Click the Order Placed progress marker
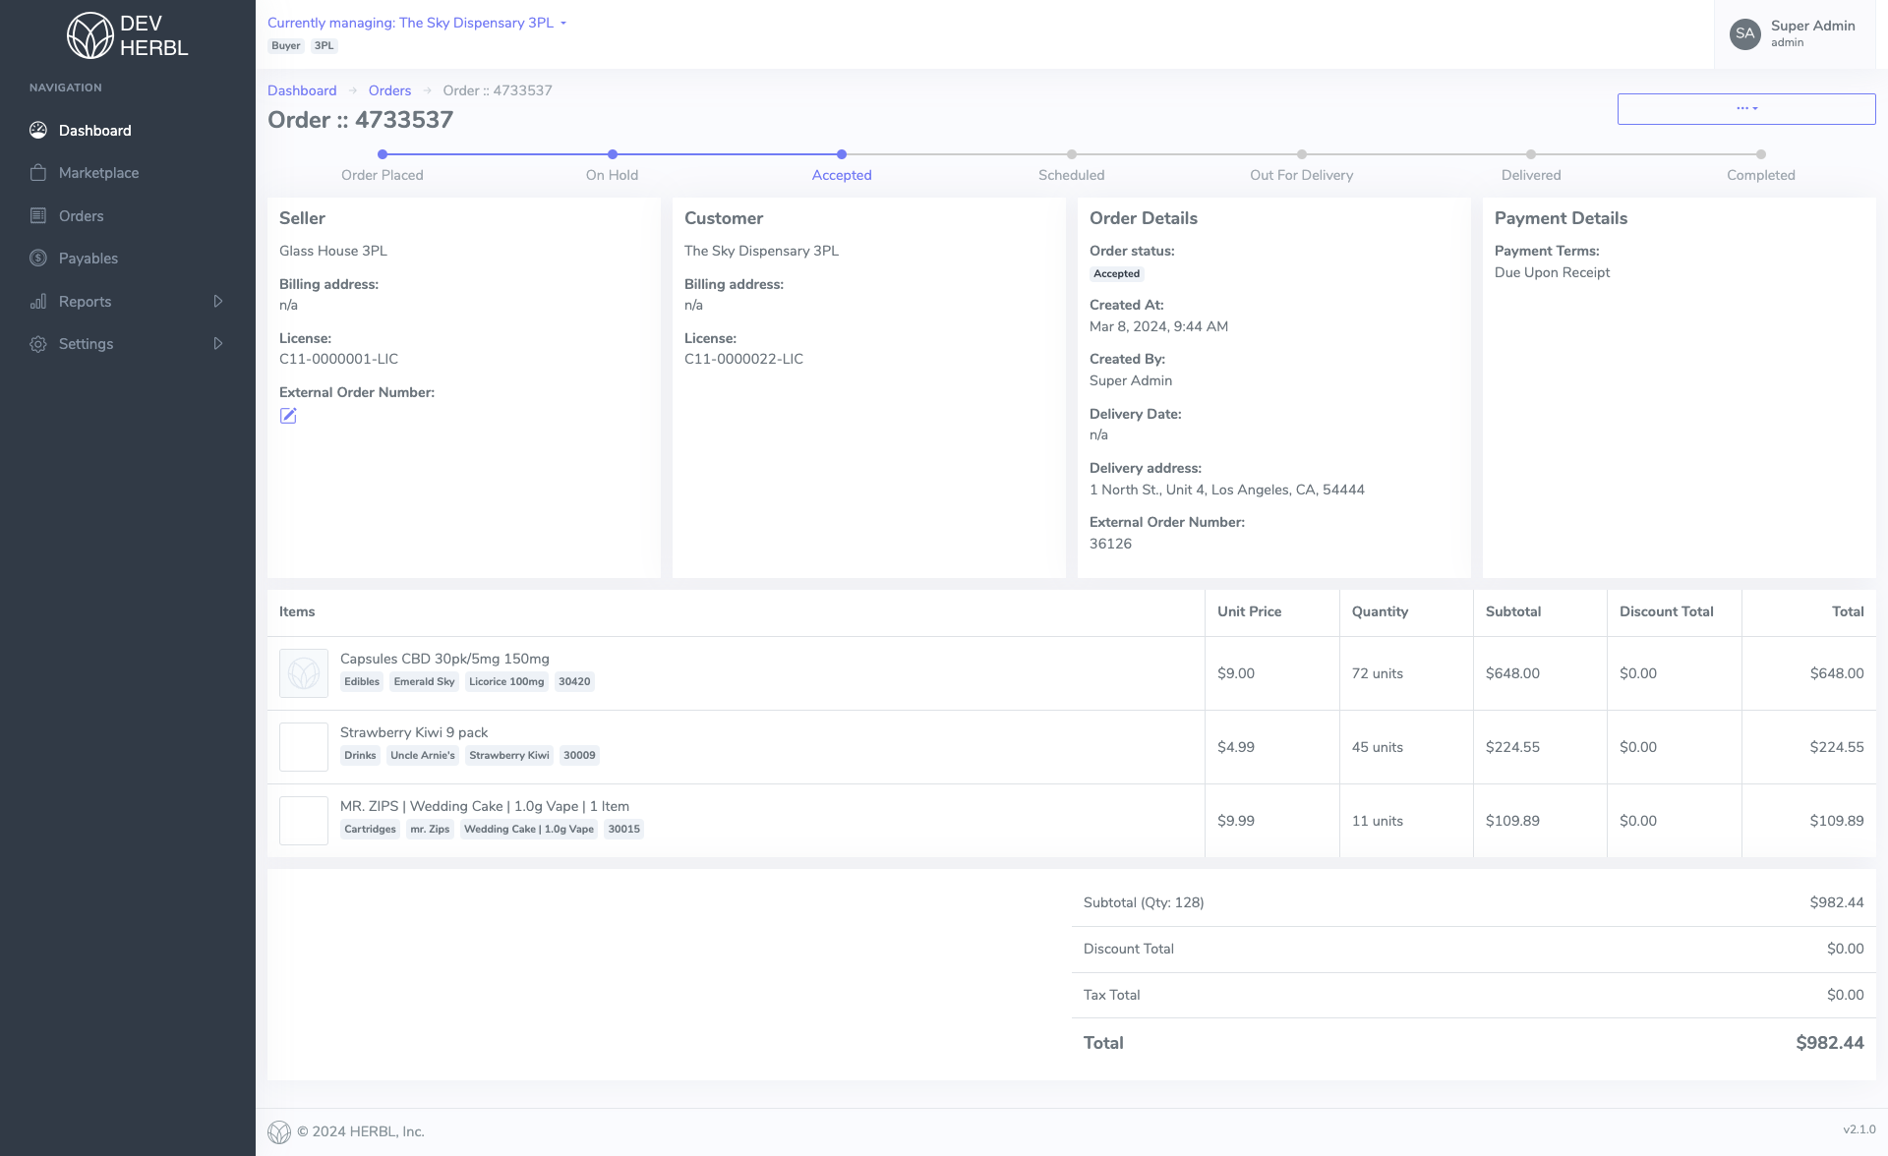This screenshot has width=1888, height=1156. click(383, 154)
